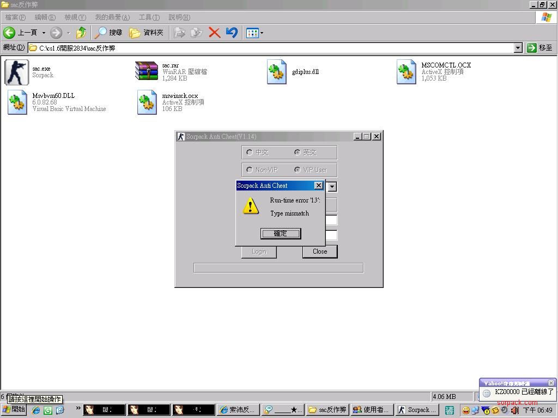
Task: Select the MSCOMCTL.OCX file icon
Action: tap(407, 72)
